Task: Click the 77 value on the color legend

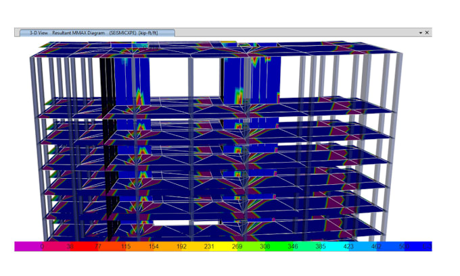Action: point(97,246)
